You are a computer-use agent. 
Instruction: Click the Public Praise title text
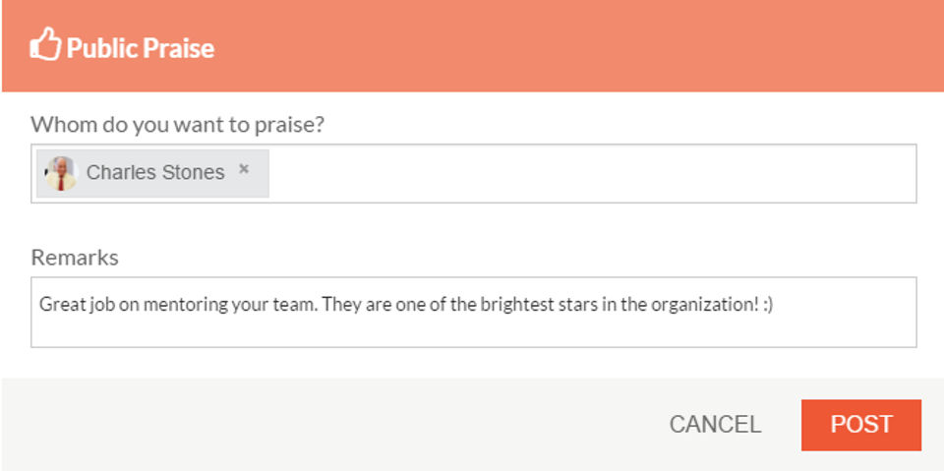pos(141,47)
